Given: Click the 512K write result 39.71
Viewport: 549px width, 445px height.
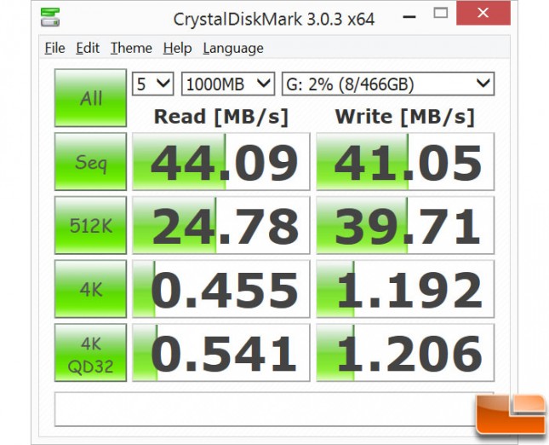Looking at the screenshot, I should (x=405, y=225).
